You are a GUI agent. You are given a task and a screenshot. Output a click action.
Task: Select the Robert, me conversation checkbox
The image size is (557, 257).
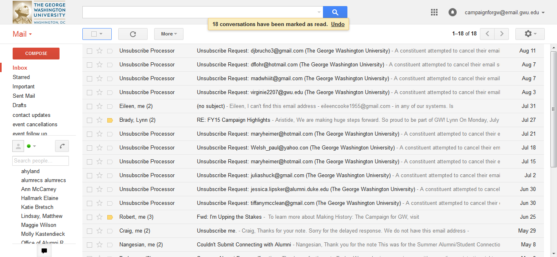(x=89, y=217)
